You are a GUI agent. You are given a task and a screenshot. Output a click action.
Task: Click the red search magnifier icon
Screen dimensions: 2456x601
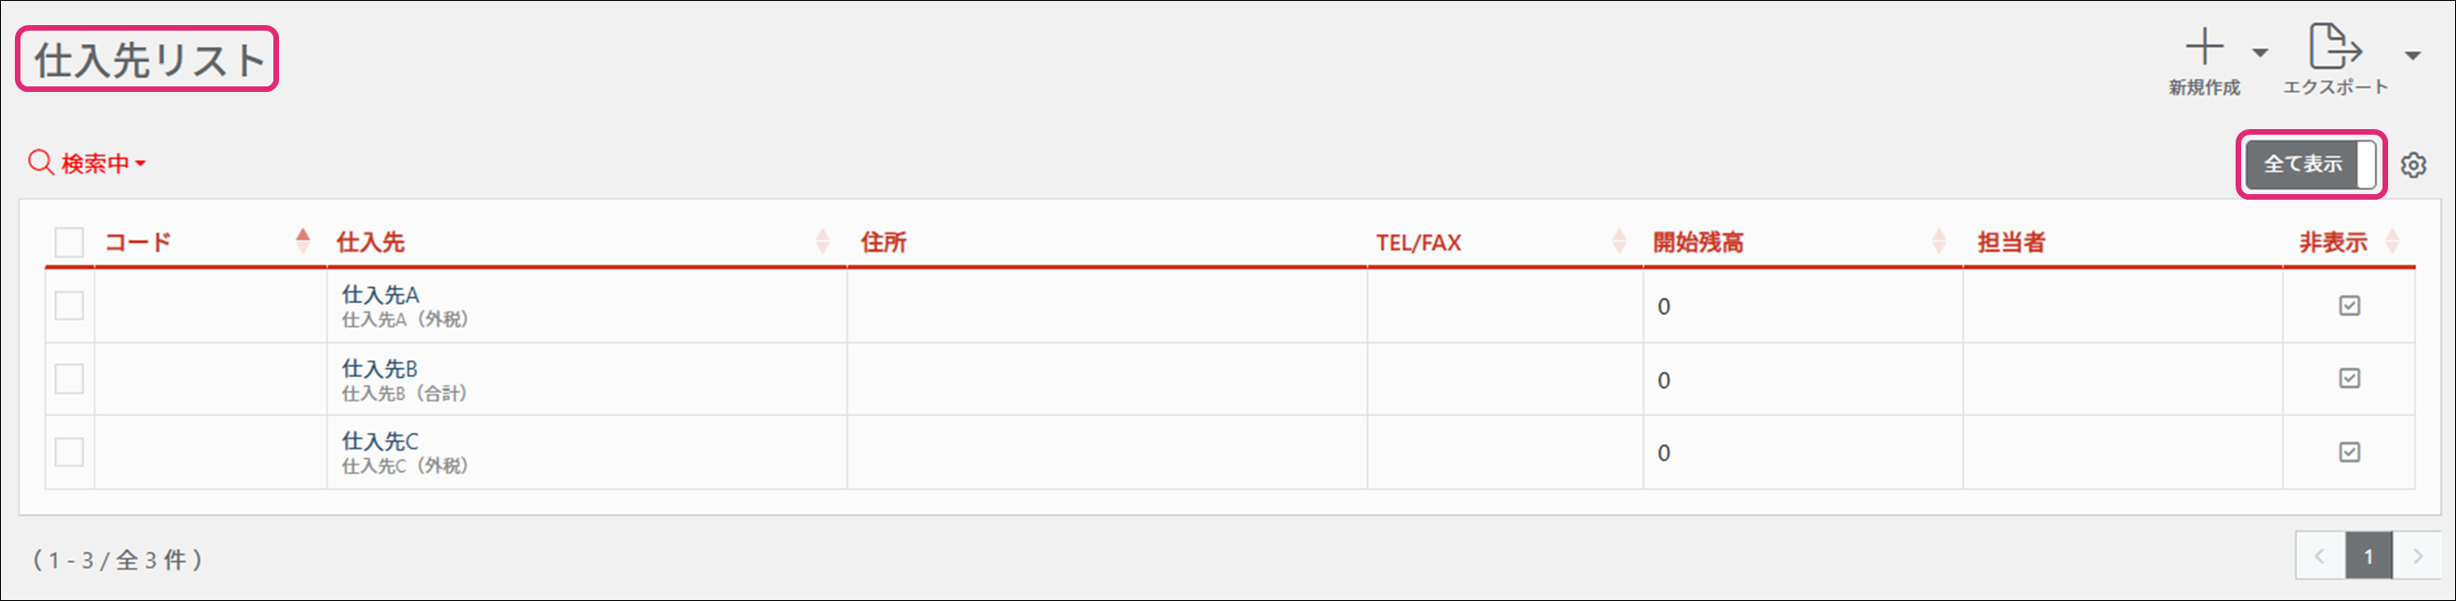[x=40, y=163]
